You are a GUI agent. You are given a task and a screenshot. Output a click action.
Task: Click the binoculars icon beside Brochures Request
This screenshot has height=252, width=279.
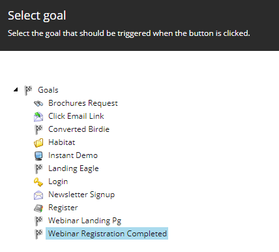click(38, 104)
